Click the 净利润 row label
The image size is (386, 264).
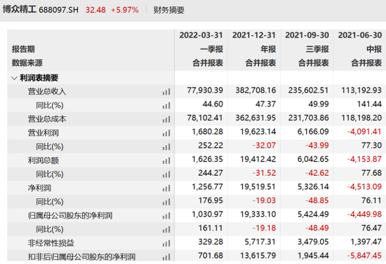(39, 188)
